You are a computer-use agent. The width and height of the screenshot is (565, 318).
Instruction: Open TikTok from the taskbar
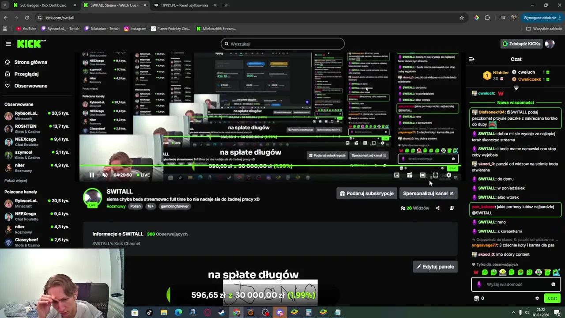click(149, 313)
